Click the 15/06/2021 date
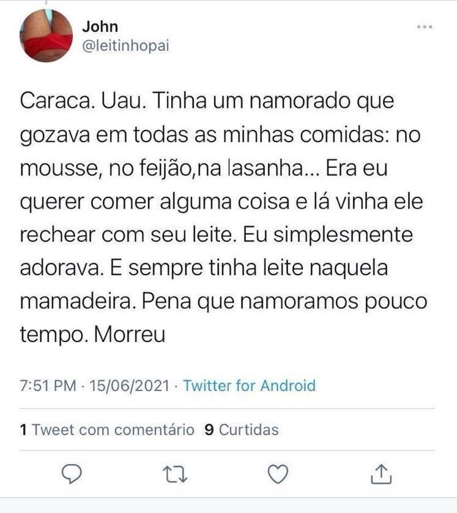Viewport: 457px width, 513px height. 128,386
